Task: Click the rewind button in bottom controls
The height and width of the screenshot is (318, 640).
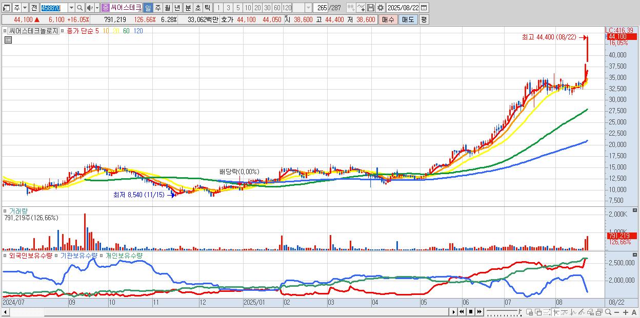Action: pos(462,312)
